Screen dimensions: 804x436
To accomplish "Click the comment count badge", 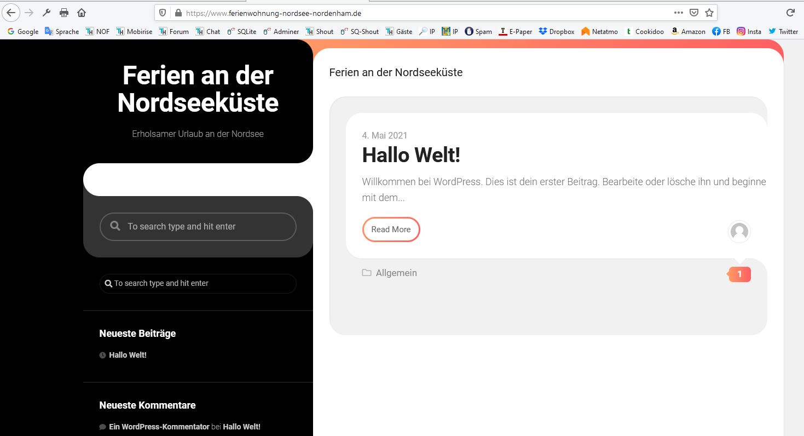I will tap(739, 274).
